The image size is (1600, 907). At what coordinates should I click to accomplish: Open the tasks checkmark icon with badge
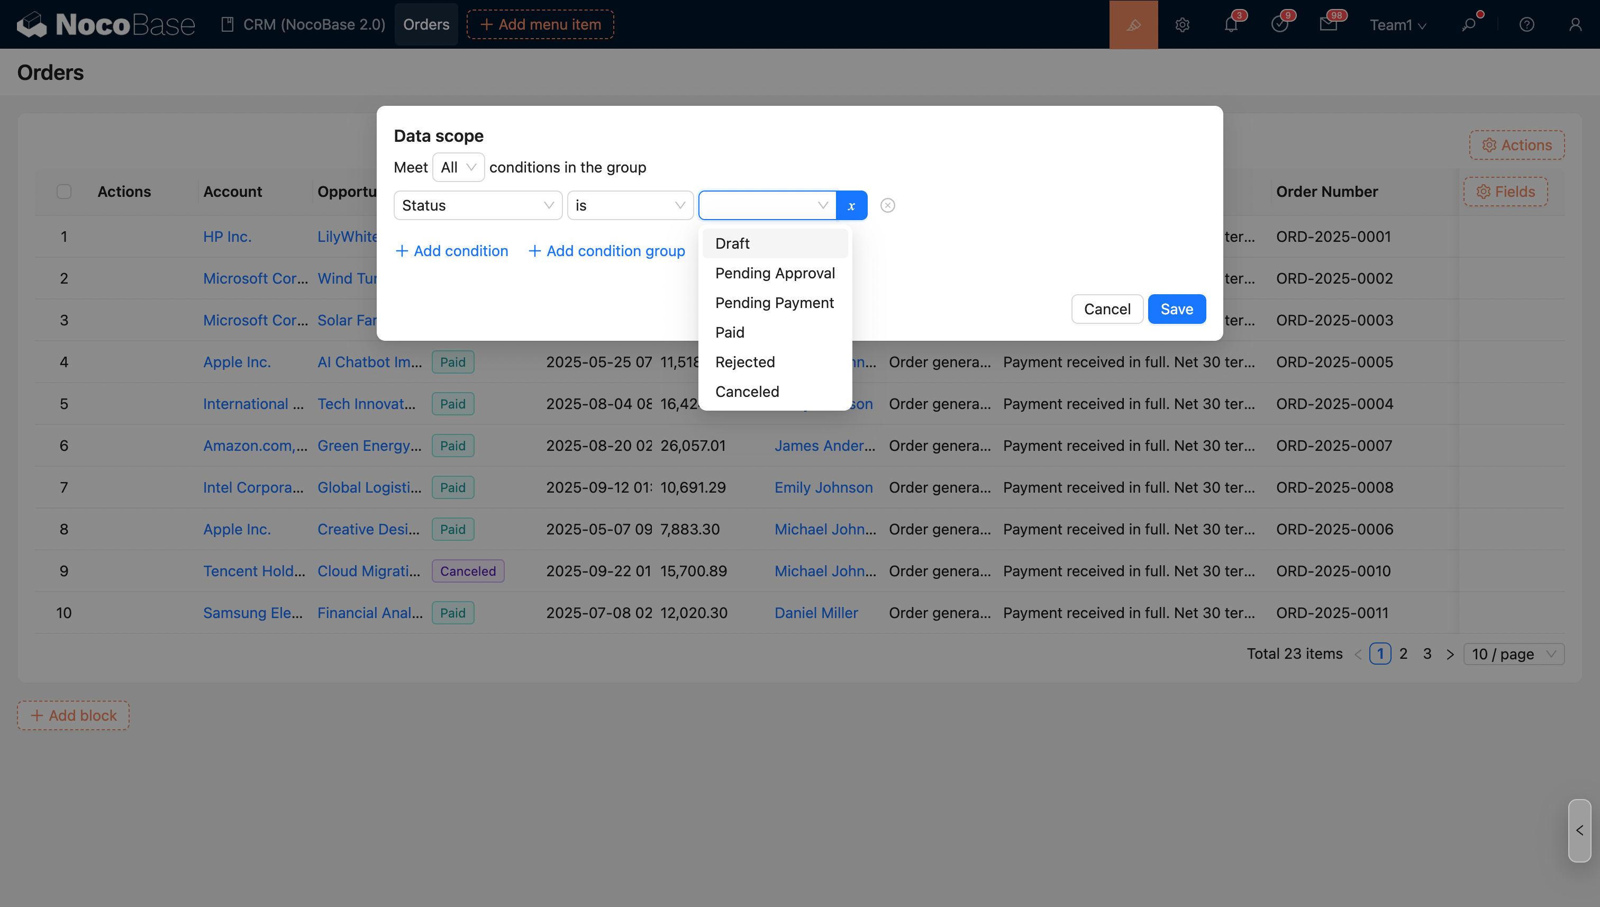pyautogui.click(x=1279, y=24)
